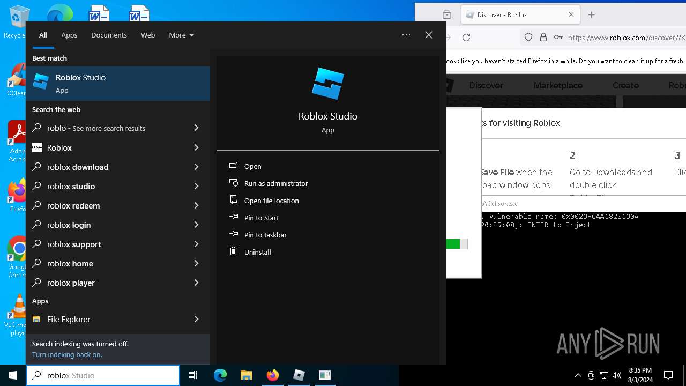Choose Pin to taskbar action
This screenshot has height=386, width=686.
[x=265, y=235]
